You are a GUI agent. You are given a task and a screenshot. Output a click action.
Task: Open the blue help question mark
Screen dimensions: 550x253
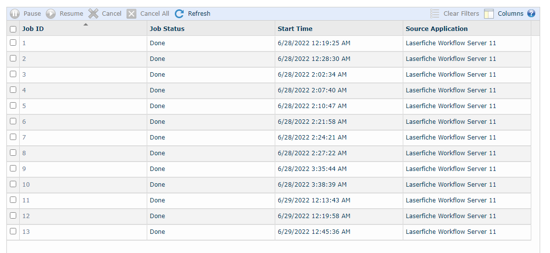(x=531, y=14)
